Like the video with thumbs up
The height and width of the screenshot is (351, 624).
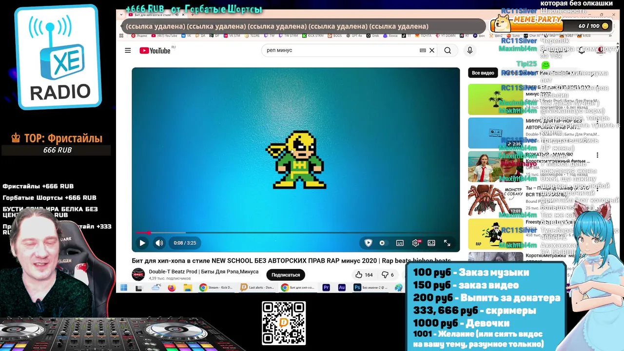(364, 275)
